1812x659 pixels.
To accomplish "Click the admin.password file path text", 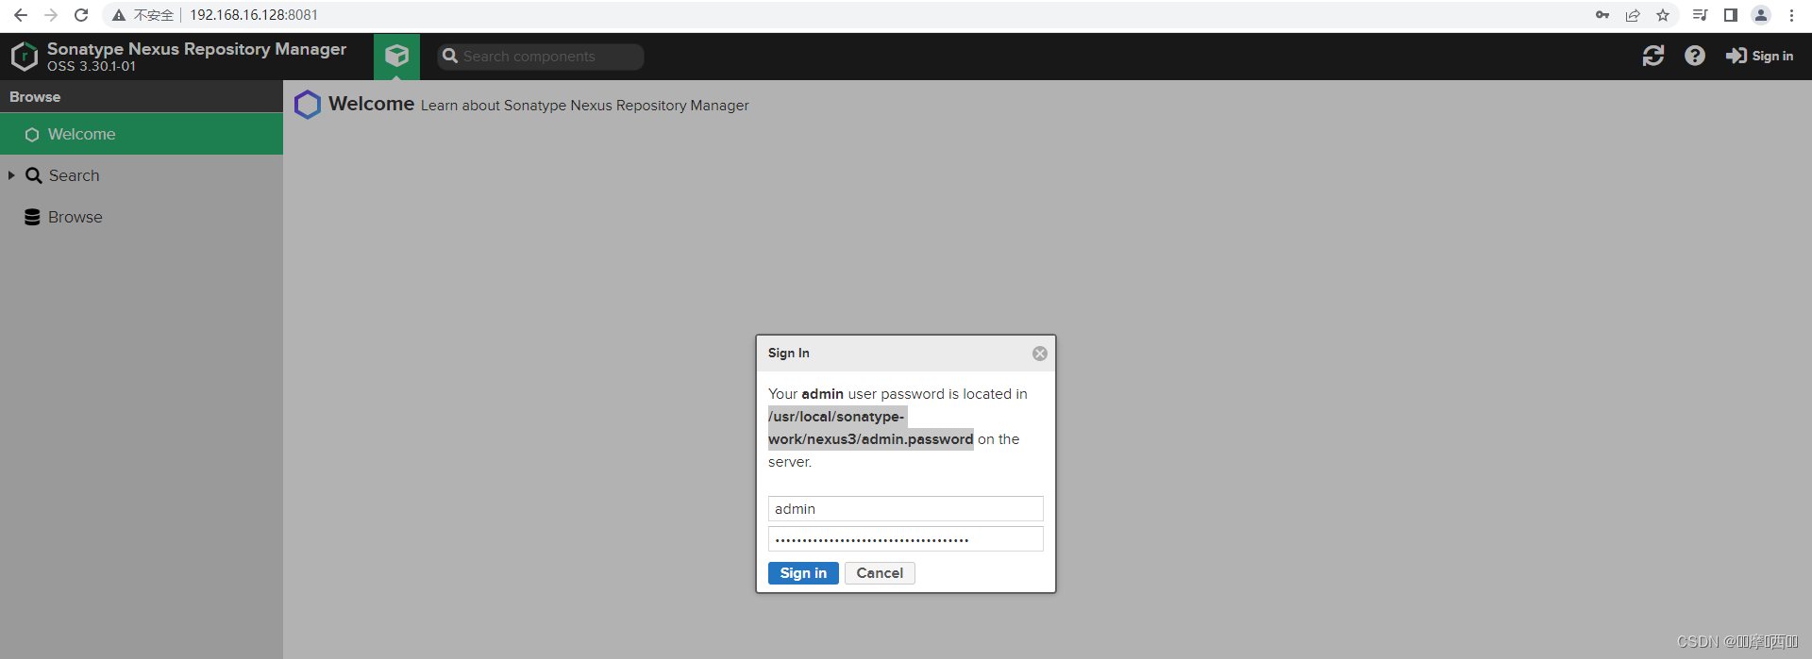I will [870, 428].
